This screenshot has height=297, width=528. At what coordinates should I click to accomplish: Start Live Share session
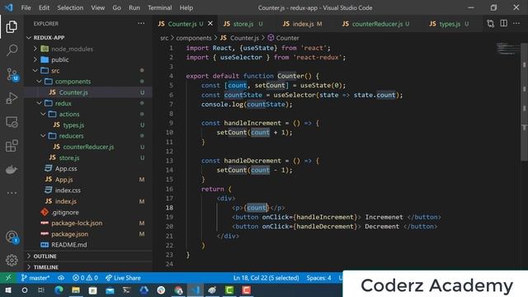coord(123,278)
